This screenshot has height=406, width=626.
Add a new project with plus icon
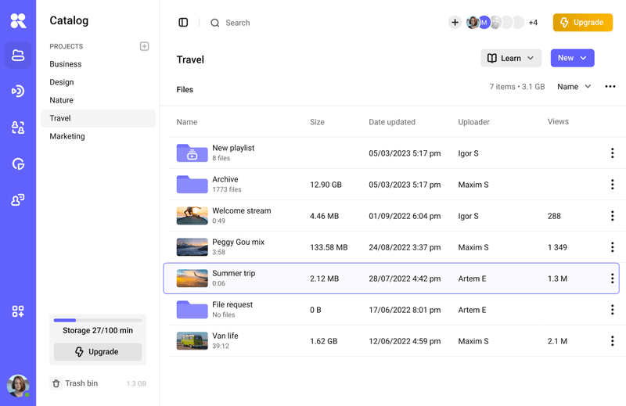pyautogui.click(x=144, y=46)
